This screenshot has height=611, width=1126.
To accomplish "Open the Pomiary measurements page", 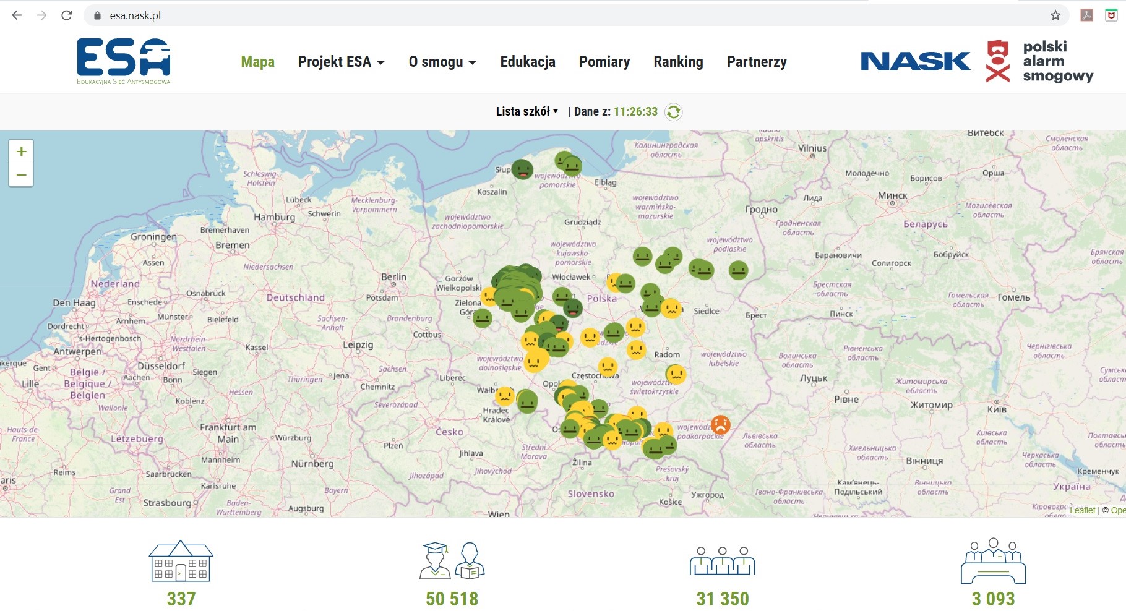I will click(604, 62).
